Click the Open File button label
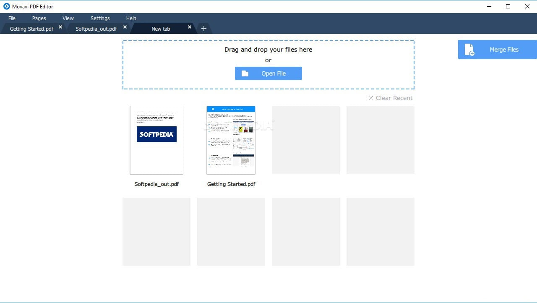537x303 pixels. click(x=274, y=73)
